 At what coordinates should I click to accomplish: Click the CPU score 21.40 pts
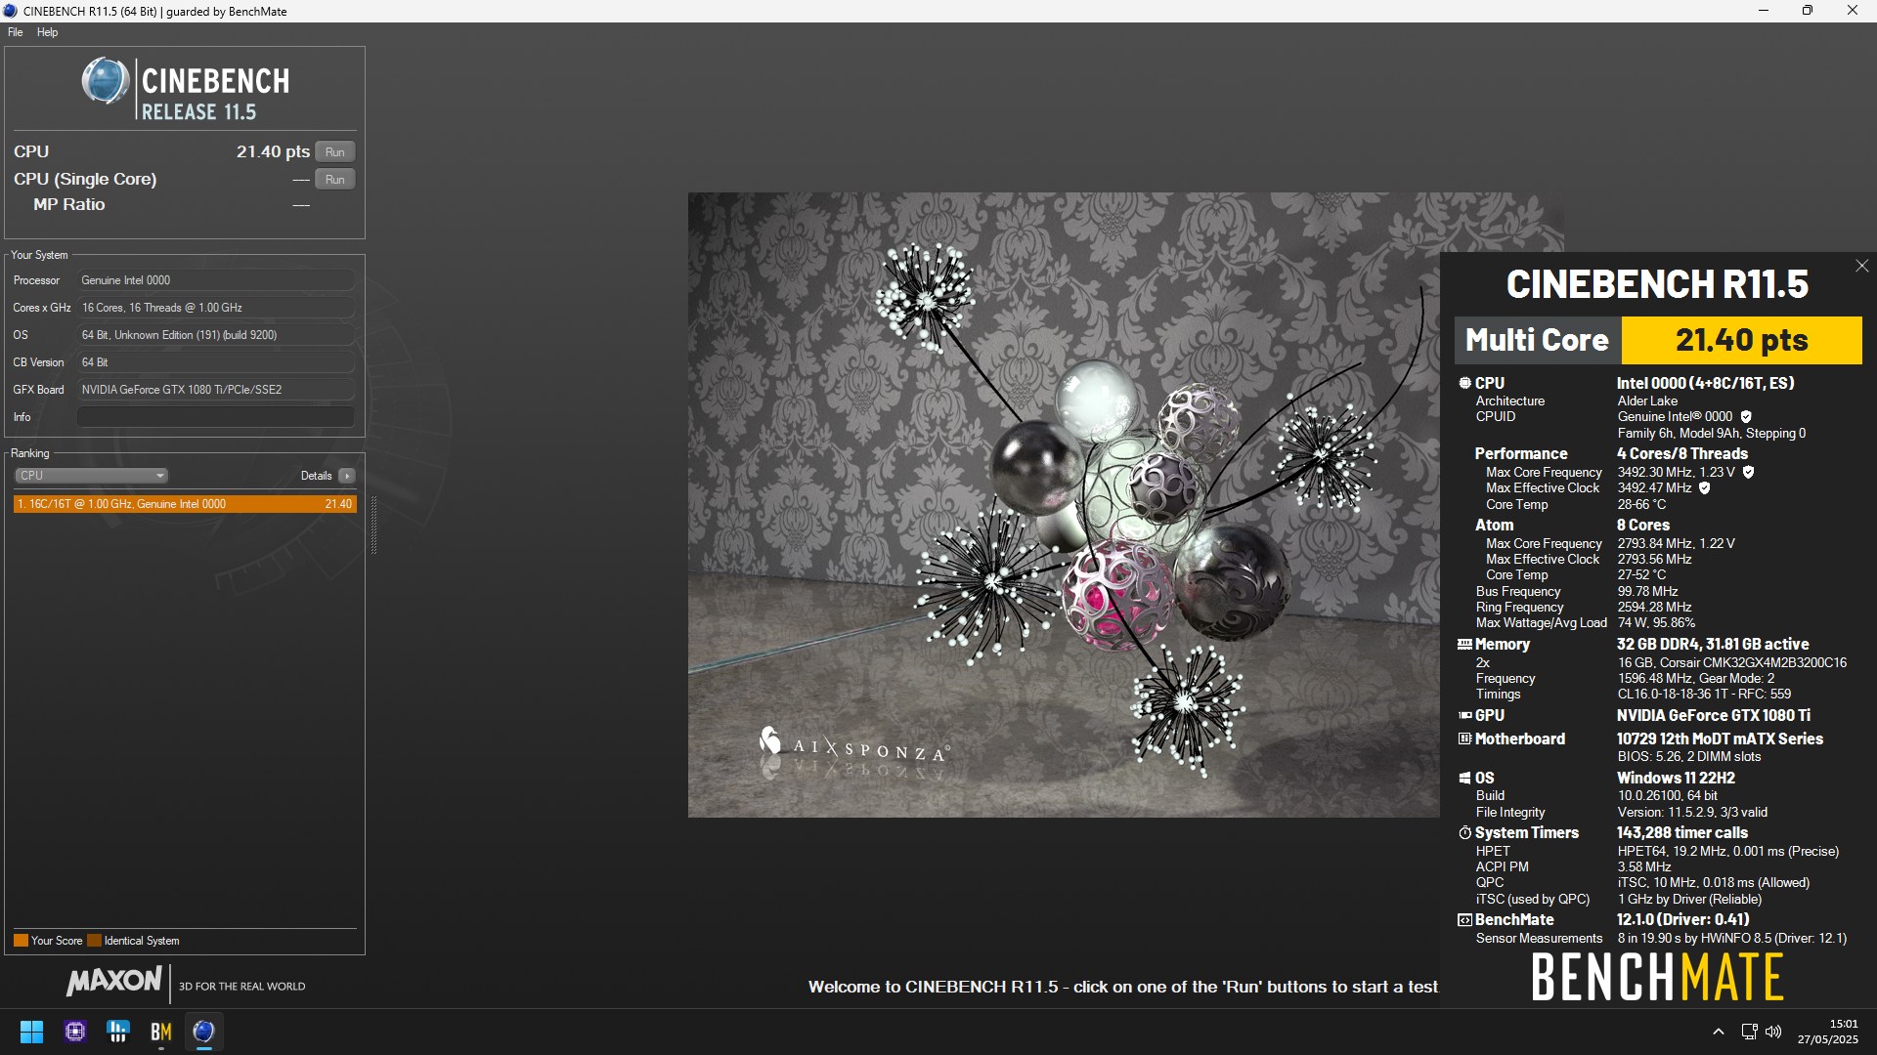point(273,152)
